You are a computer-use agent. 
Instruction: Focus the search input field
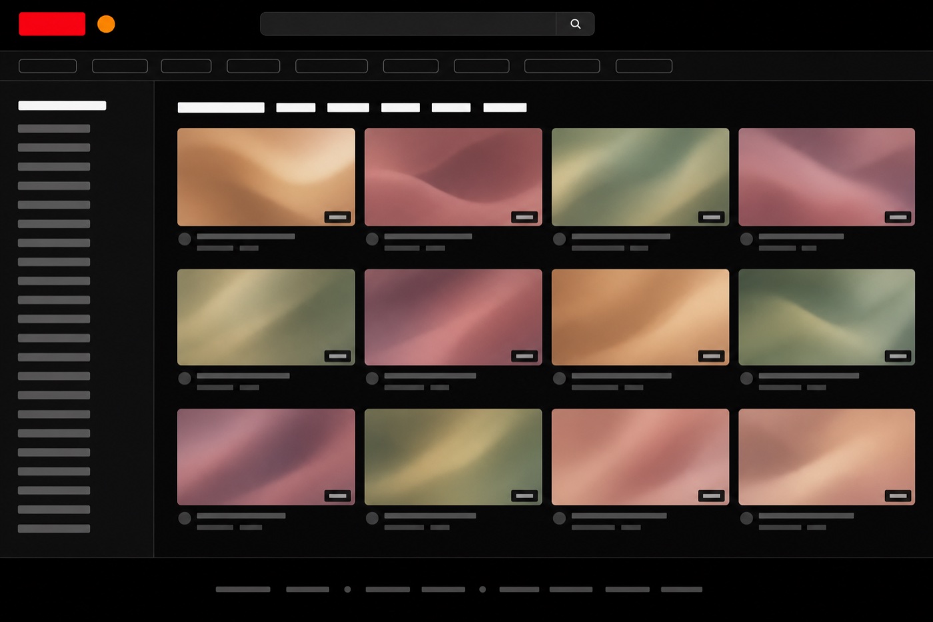click(x=408, y=24)
